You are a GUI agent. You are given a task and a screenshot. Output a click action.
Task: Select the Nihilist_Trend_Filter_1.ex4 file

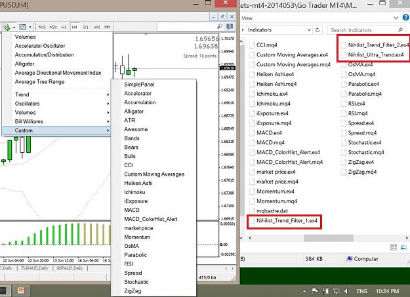coord(283,221)
